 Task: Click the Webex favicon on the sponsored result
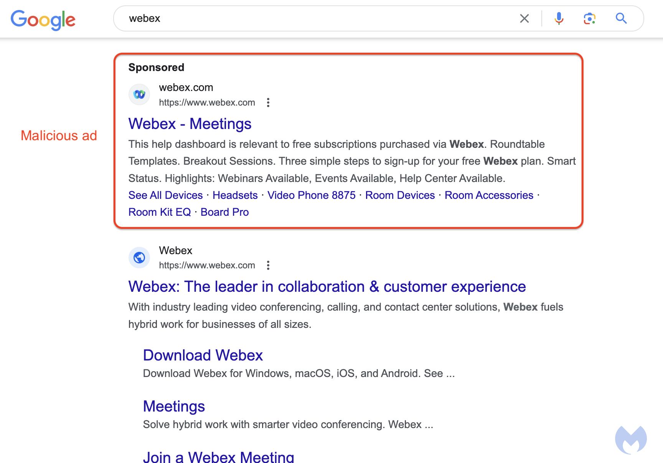pyautogui.click(x=139, y=94)
